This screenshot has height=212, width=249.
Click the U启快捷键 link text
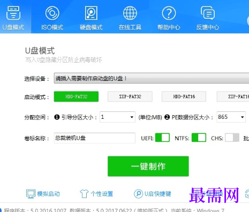click(x=157, y=194)
